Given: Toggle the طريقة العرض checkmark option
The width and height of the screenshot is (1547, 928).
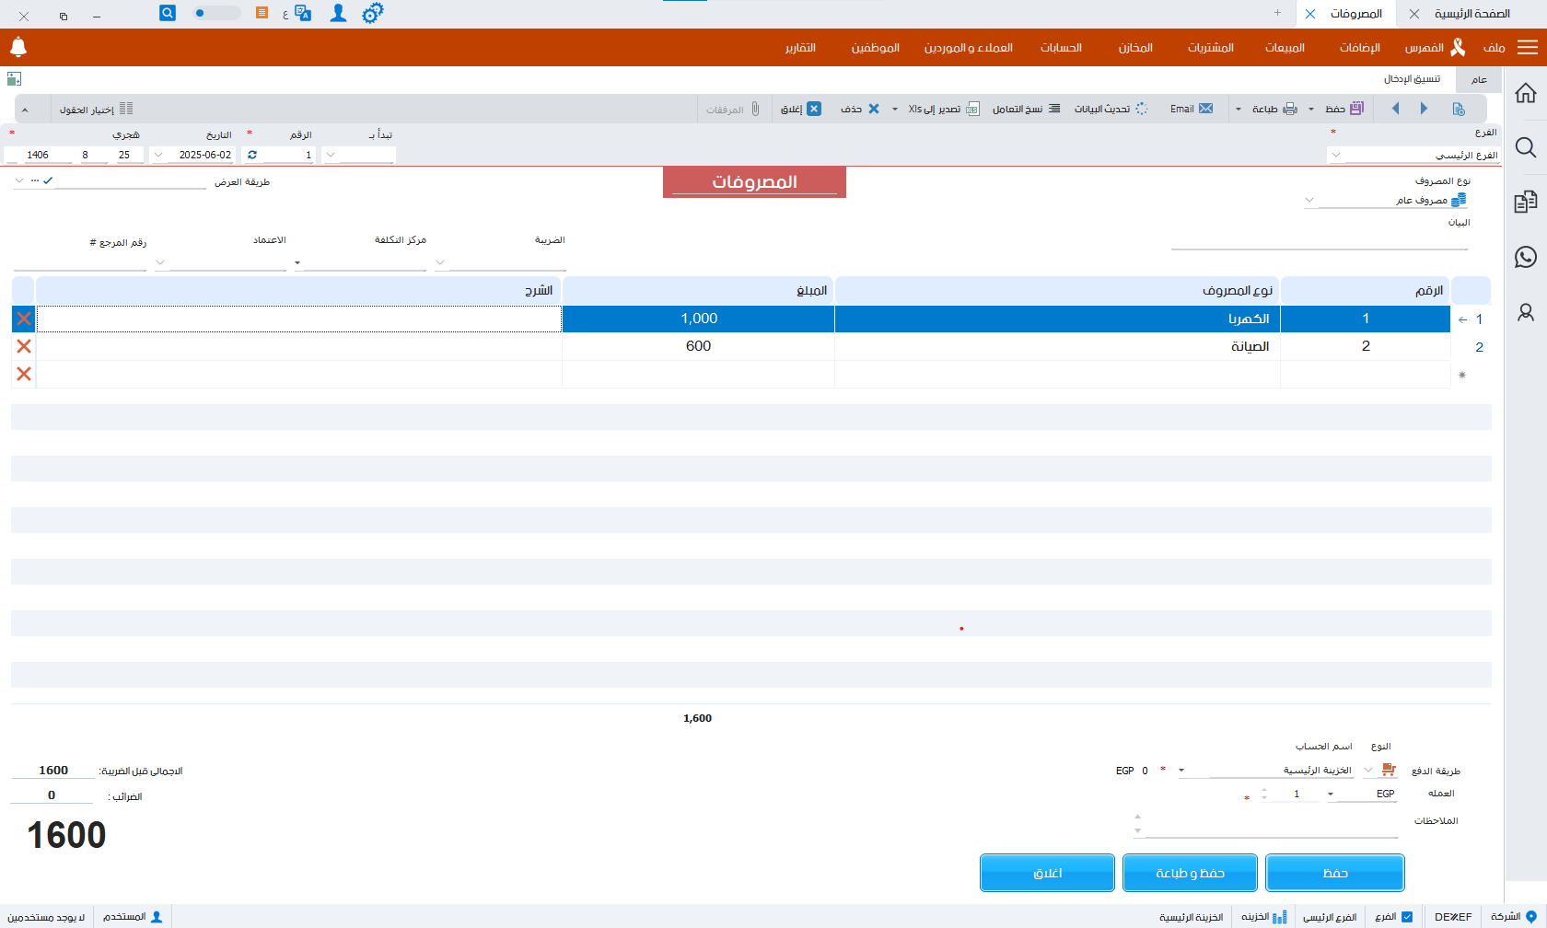Looking at the screenshot, I should pyautogui.click(x=48, y=180).
